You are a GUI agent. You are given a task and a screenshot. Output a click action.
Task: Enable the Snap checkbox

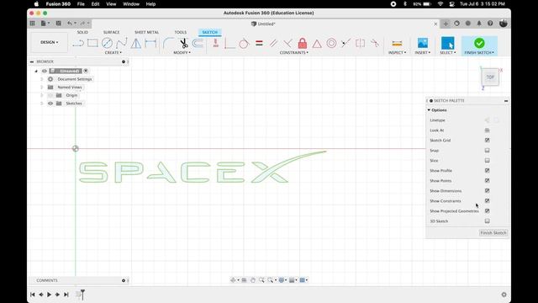point(487,151)
